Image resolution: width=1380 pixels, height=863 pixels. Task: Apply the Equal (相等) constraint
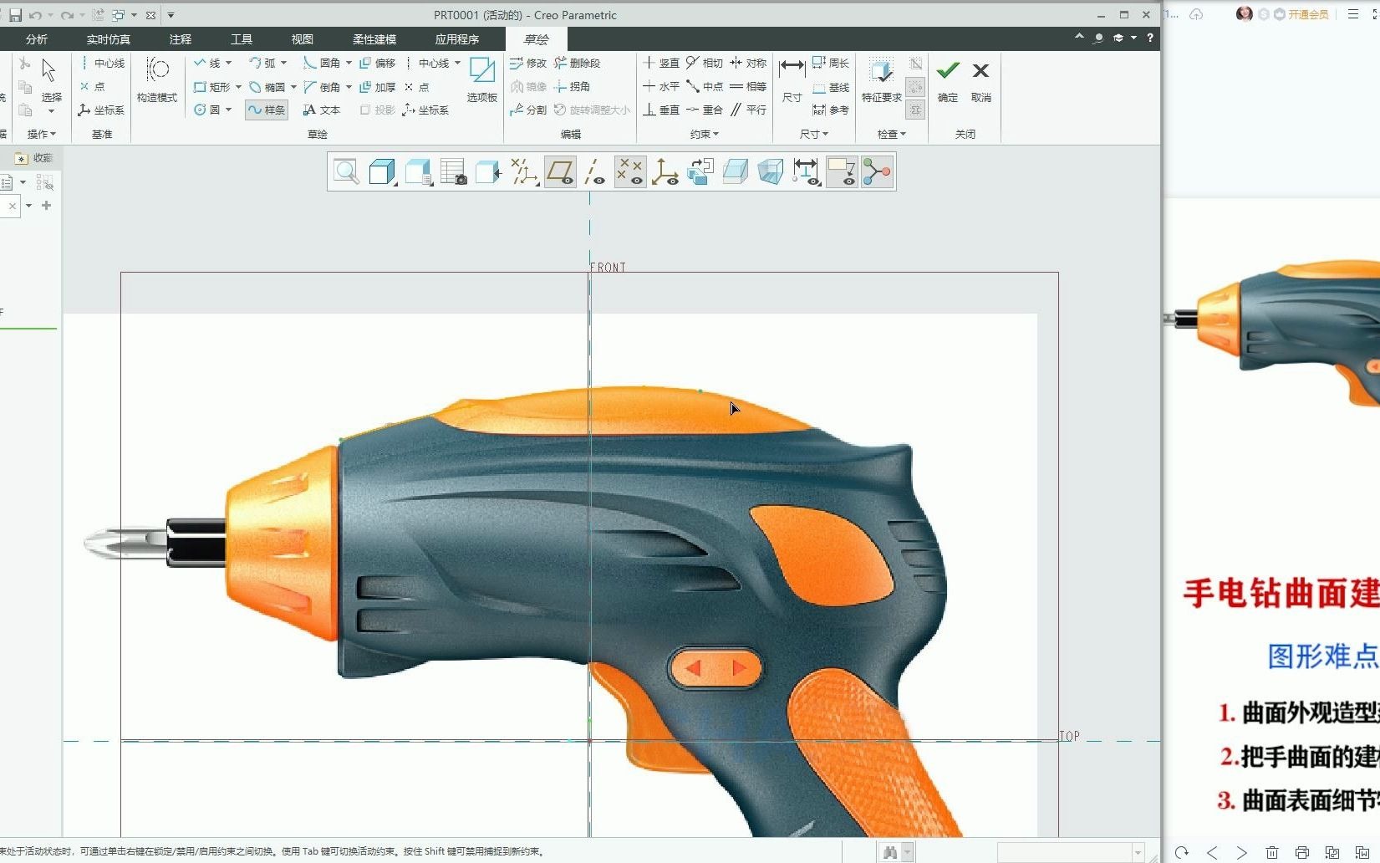click(748, 86)
